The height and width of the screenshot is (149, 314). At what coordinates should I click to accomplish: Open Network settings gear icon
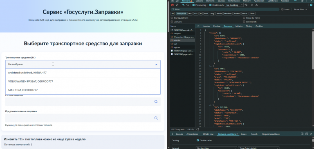click(x=311, y=5)
